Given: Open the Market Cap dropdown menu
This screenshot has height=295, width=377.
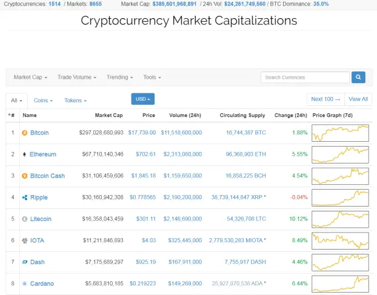Looking at the screenshot, I should pyautogui.click(x=30, y=77).
